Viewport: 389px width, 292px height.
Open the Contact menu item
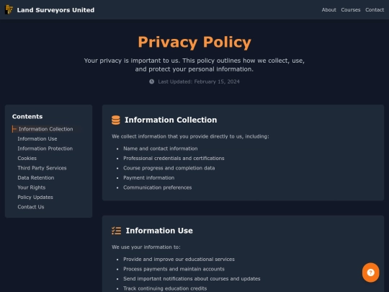(375, 9)
